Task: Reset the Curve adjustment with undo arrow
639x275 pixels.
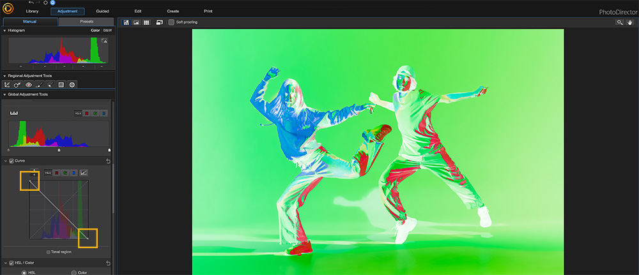Action: point(108,161)
